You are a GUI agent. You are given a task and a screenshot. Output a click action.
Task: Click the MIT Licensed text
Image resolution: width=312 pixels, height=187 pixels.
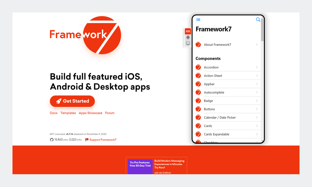tap(57, 134)
